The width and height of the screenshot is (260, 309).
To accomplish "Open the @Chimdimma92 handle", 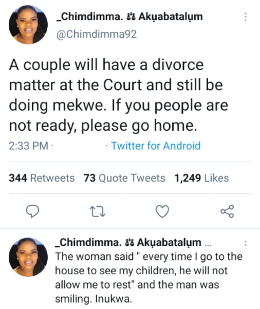I will (97, 34).
